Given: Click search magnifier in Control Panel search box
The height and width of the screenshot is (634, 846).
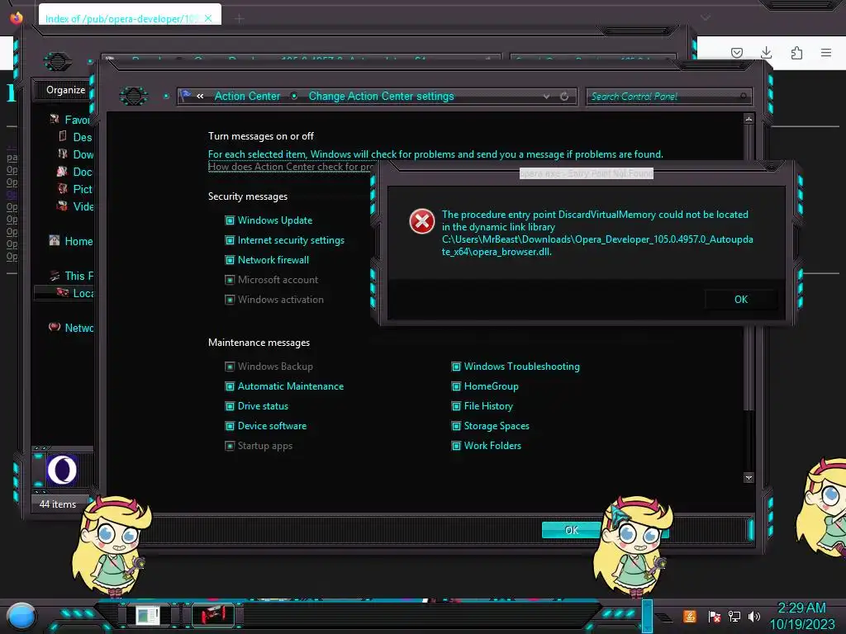Looking at the screenshot, I should pos(744,97).
